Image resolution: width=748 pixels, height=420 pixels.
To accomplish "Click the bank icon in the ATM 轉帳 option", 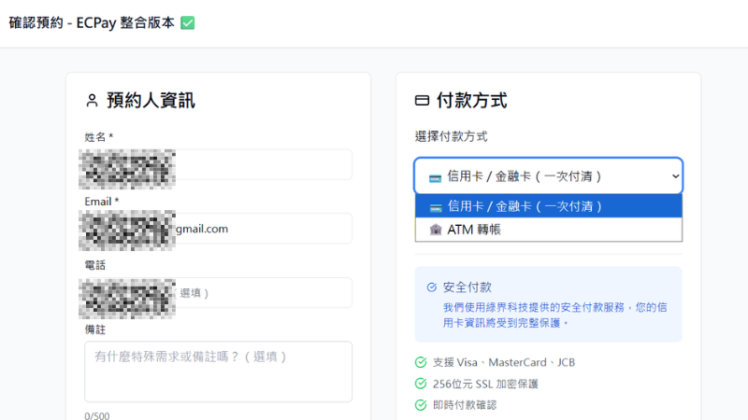I will [x=436, y=230].
